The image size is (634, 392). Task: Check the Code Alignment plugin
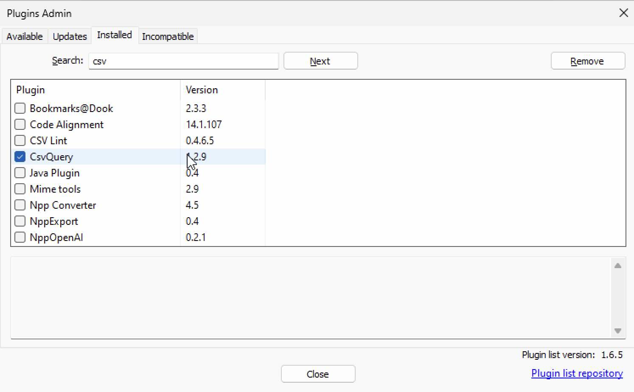coord(20,124)
